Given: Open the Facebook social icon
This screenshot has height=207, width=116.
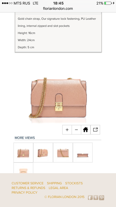Looking at the screenshot, I should click(90, 198).
